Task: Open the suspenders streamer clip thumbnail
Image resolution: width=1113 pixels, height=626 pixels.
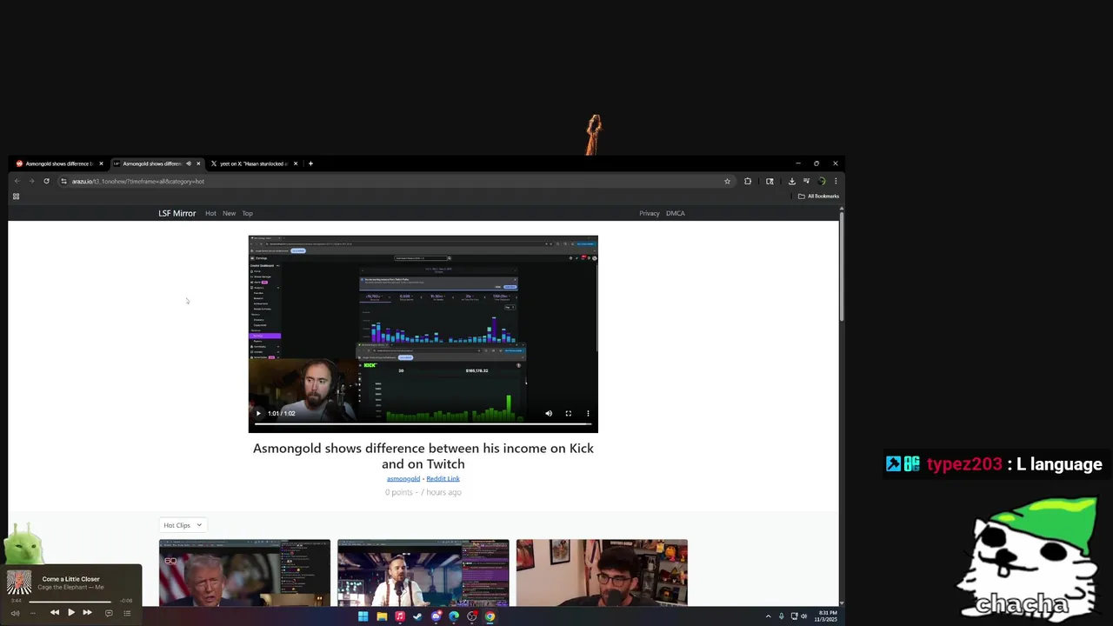Action: 423,572
